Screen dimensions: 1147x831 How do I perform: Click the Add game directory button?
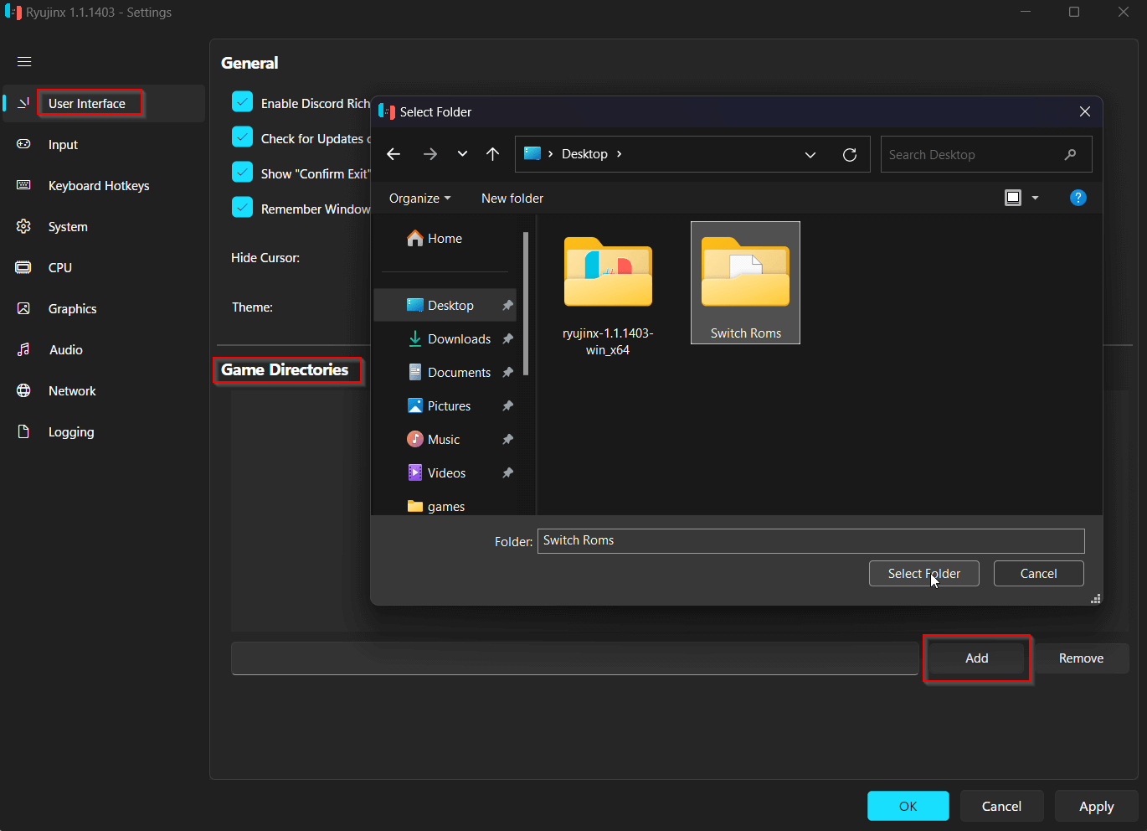coord(977,658)
